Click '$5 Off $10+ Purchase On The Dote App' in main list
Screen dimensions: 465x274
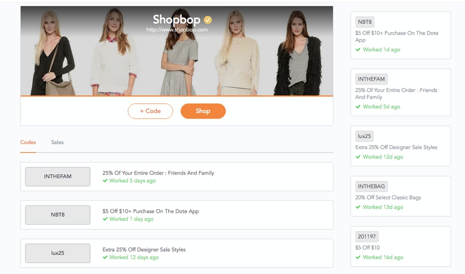(151, 211)
